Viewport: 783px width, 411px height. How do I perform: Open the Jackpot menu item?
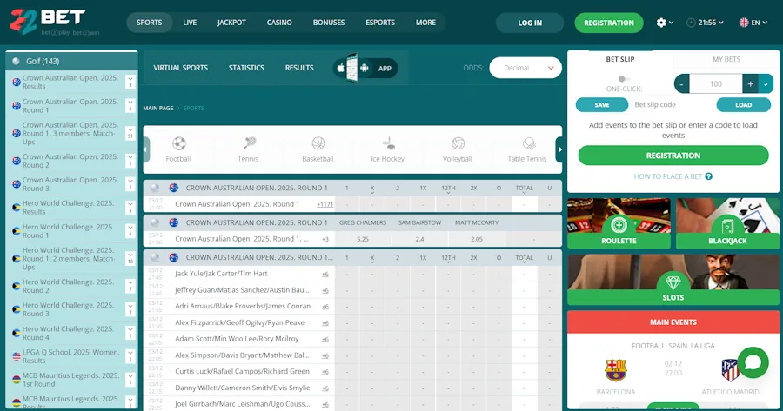231,23
